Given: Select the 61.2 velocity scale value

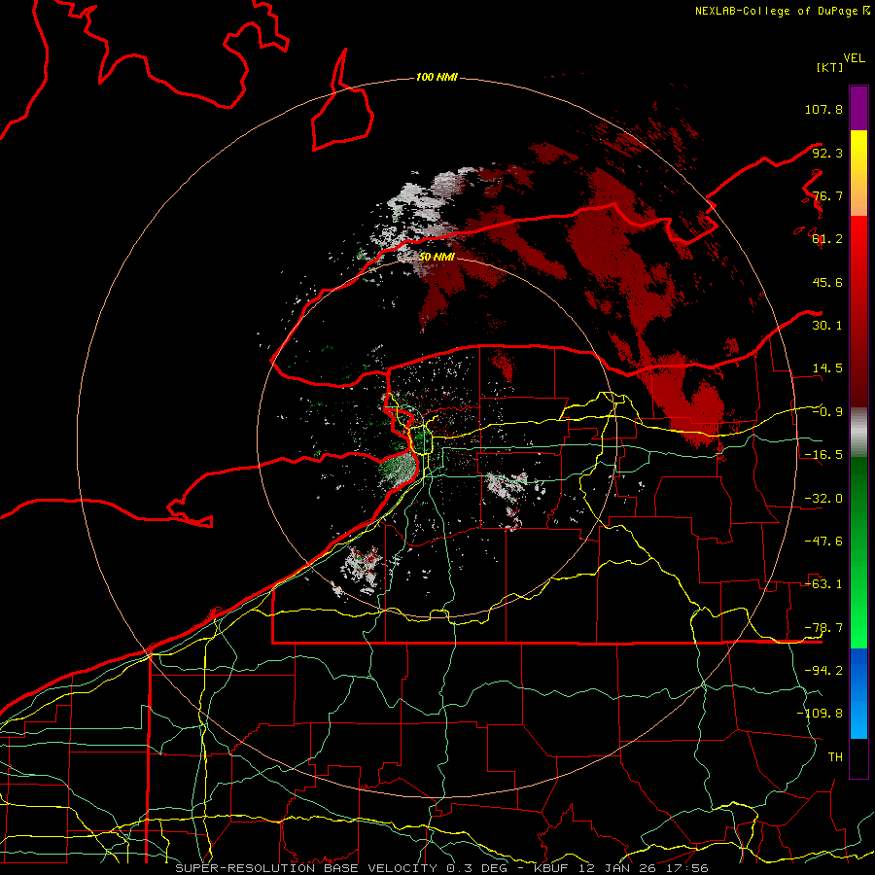Looking at the screenshot, I should point(827,239).
